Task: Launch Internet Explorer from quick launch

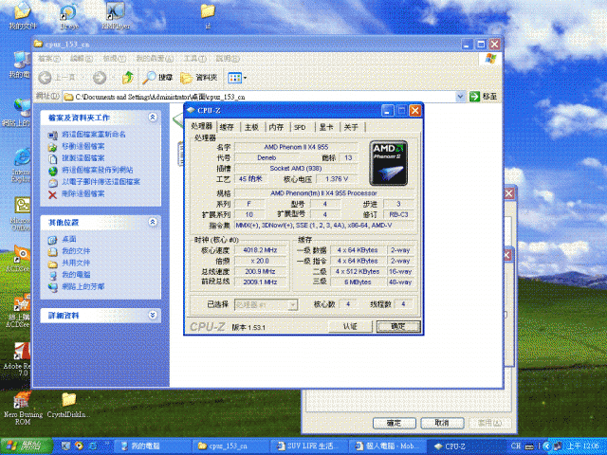Action: tap(93, 446)
